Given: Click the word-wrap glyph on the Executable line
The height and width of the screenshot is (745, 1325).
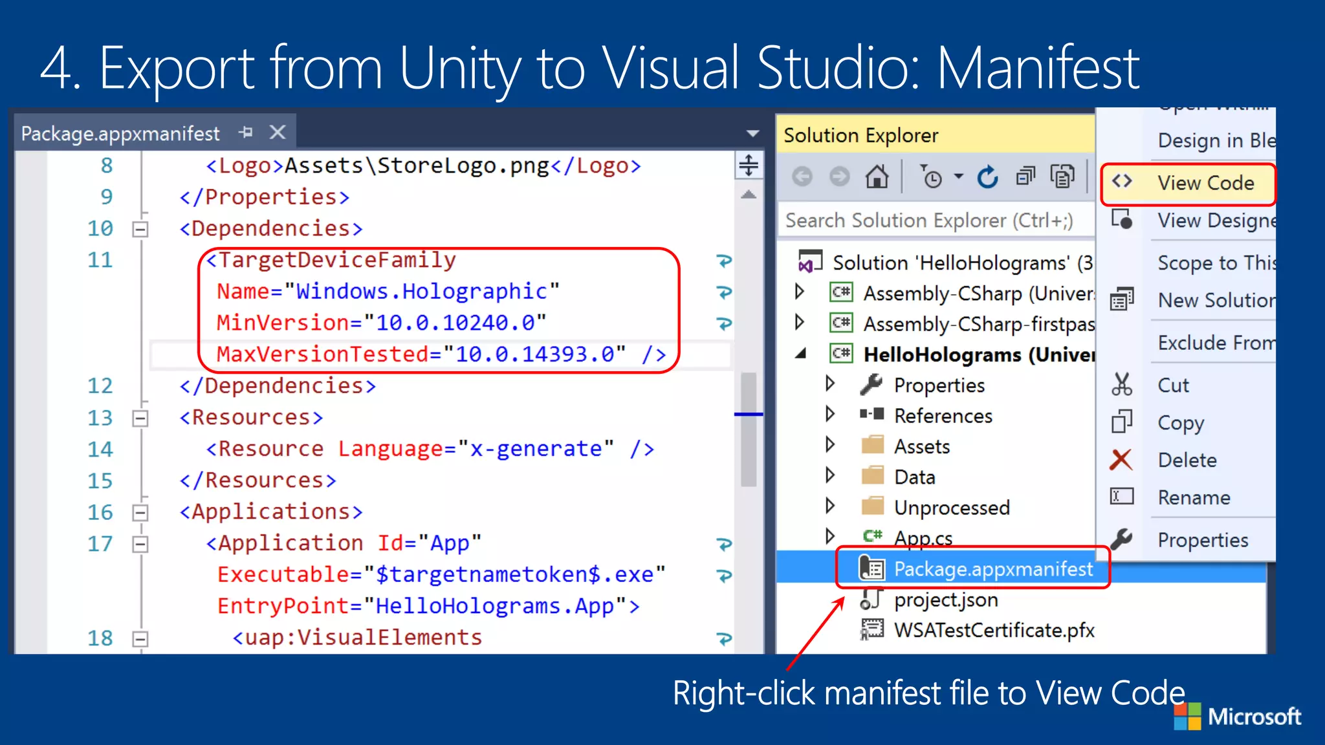Looking at the screenshot, I should coord(724,575).
